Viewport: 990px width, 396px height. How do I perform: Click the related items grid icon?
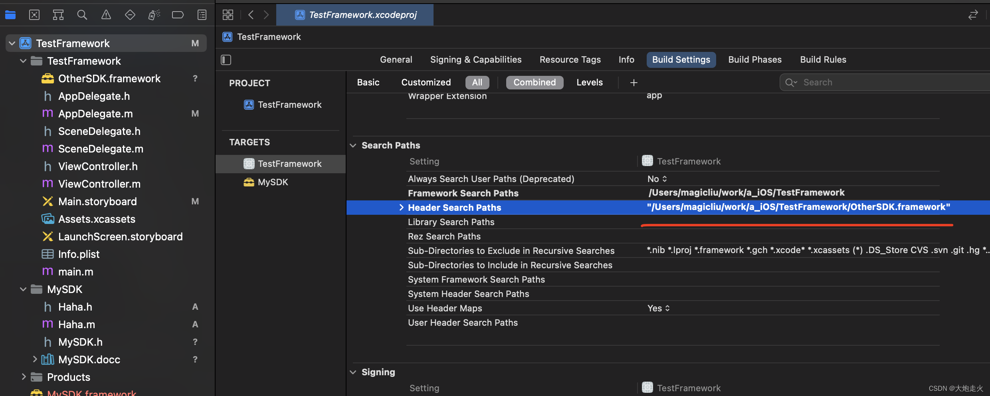click(228, 15)
